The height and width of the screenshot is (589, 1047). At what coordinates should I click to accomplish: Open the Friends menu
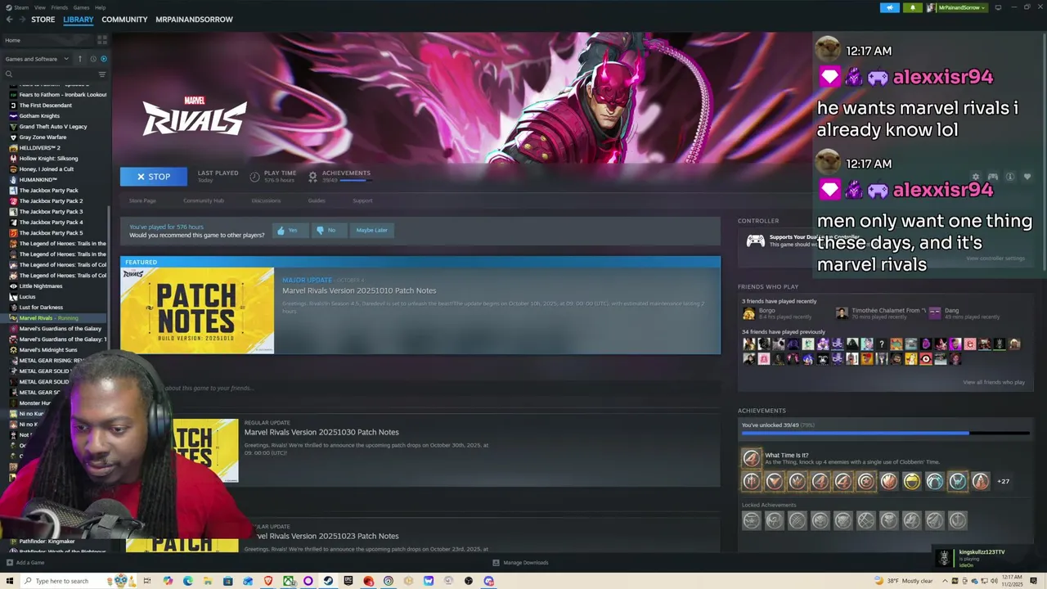click(x=60, y=7)
